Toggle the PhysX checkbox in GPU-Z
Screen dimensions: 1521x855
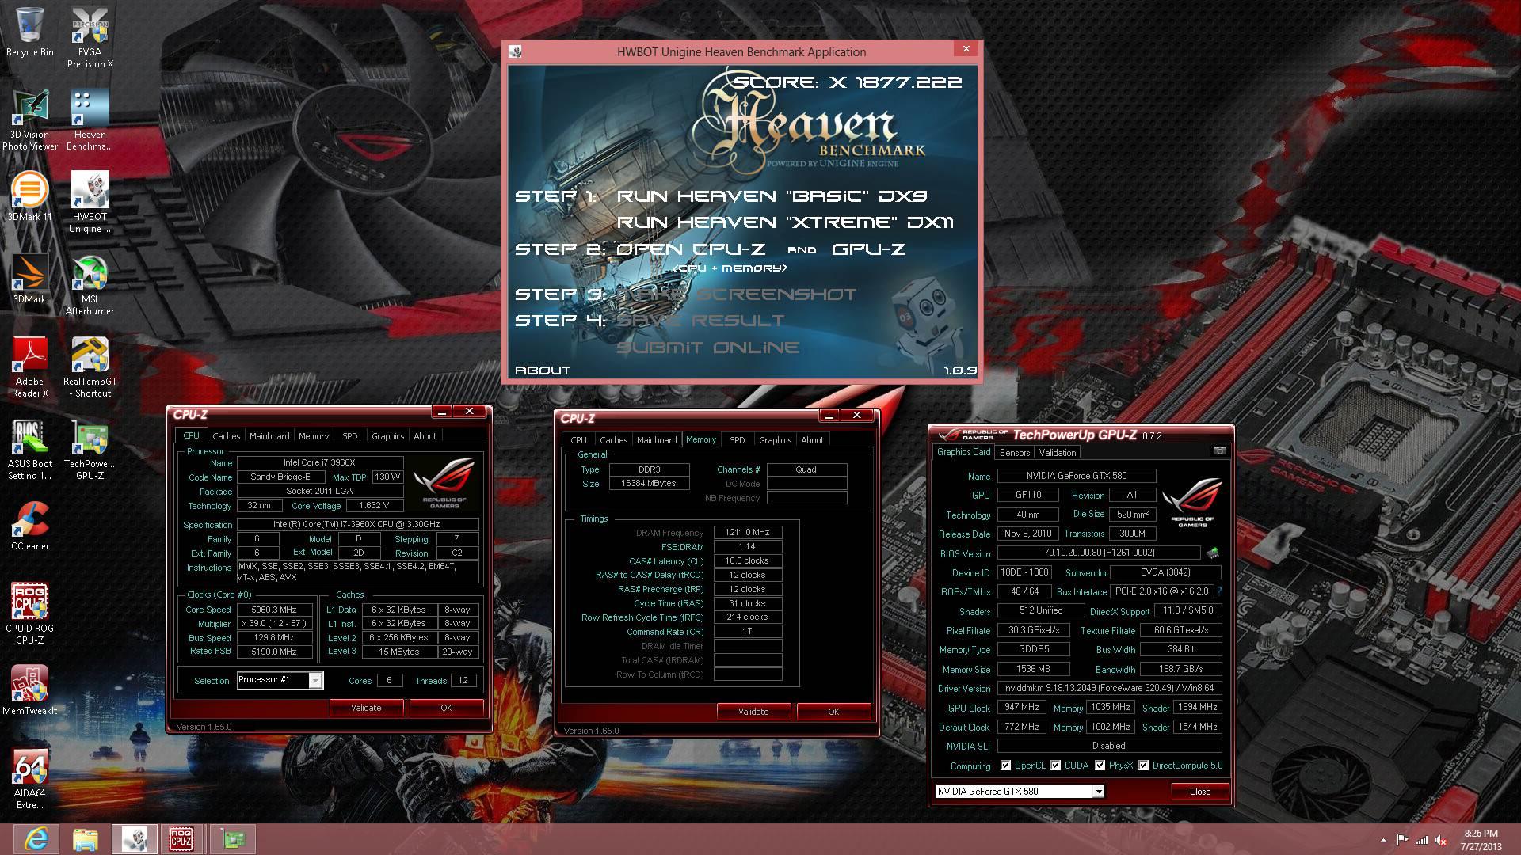(x=1100, y=766)
